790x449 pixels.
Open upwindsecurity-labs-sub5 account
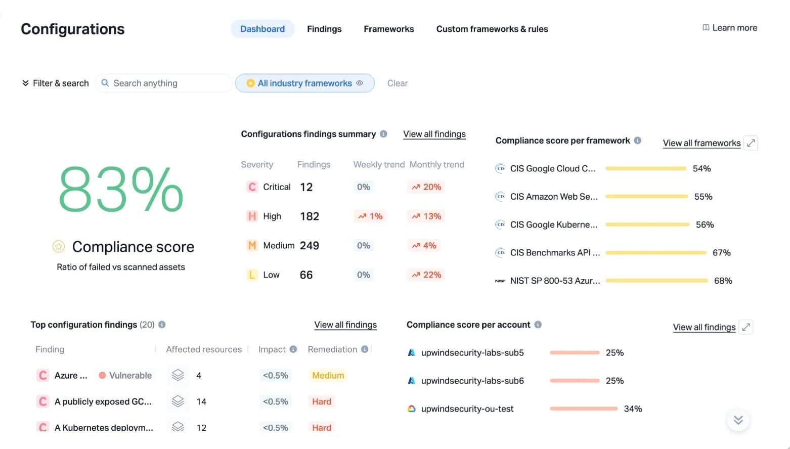tap(472, 353)
